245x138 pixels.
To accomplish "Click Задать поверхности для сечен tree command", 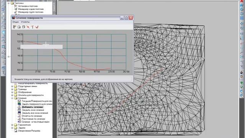I will click(x=37, y=104).
